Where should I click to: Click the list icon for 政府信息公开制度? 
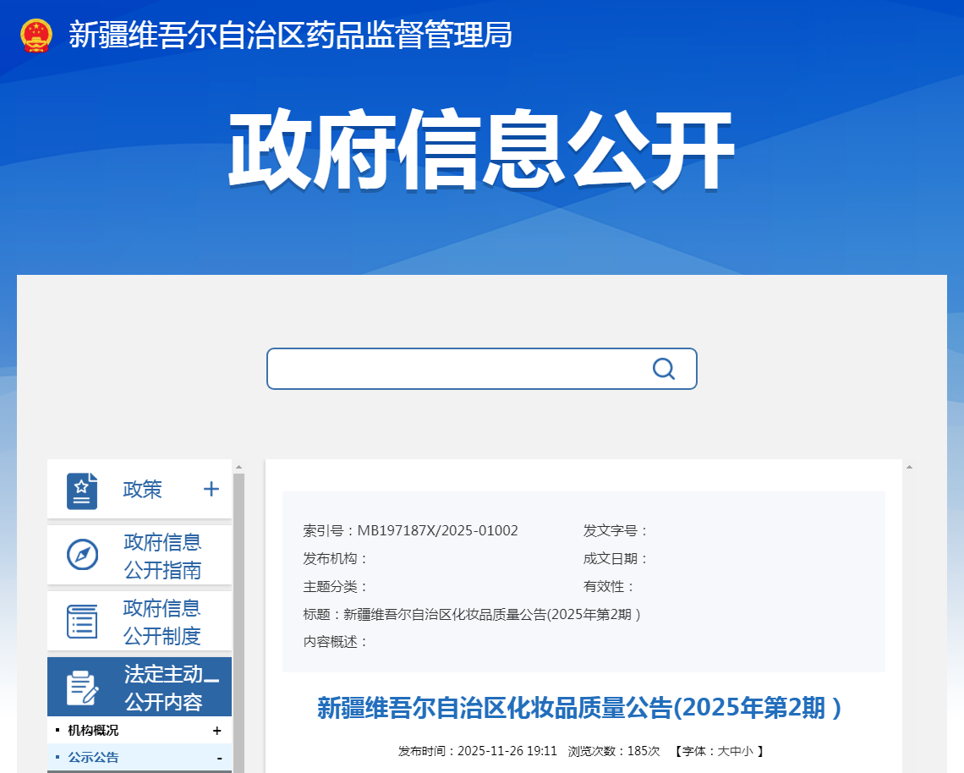(82, 621)
